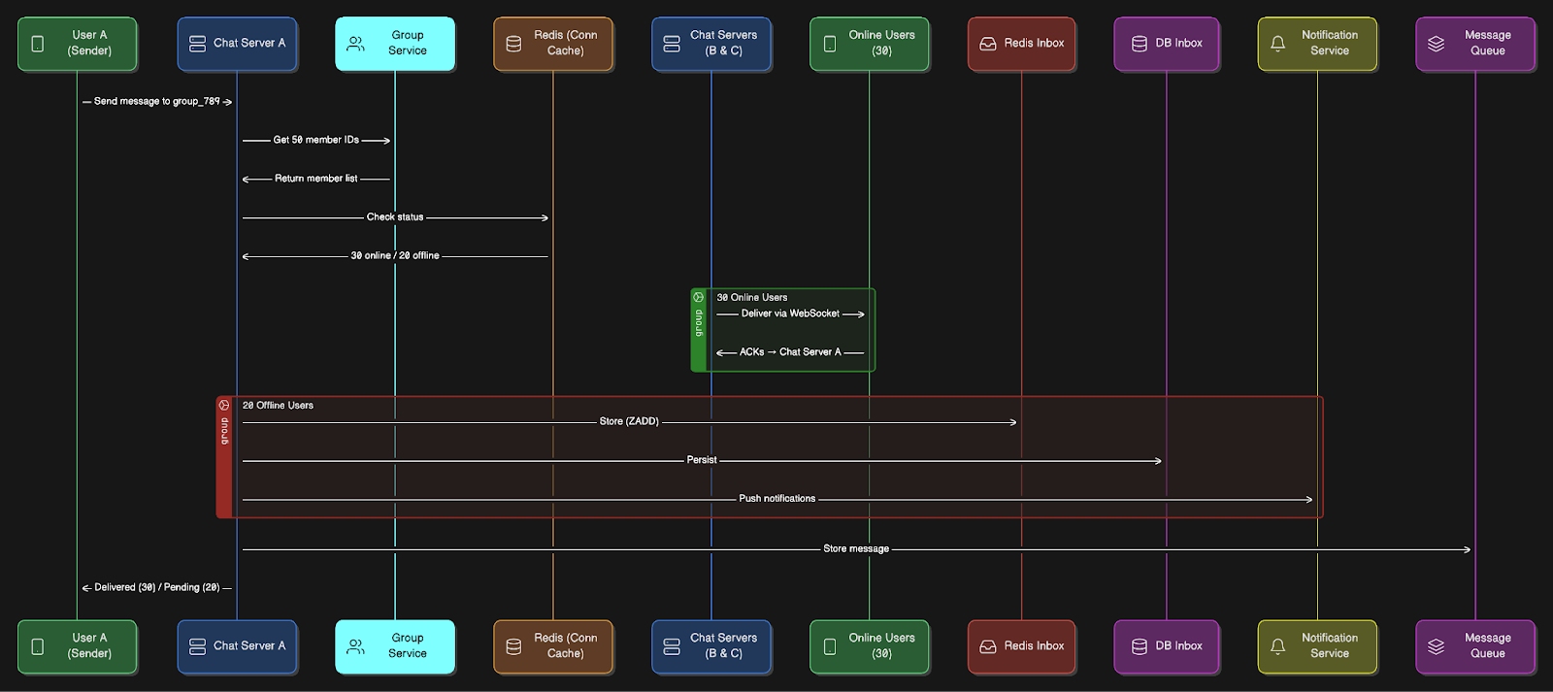
Task: Select the top Notification Service label text
Action: (1330, 43)
